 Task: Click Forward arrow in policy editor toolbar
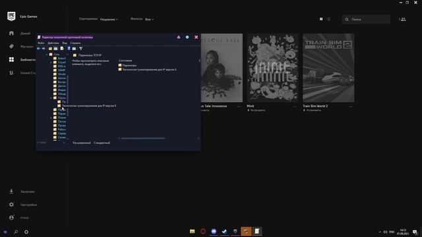coord(44,48)
